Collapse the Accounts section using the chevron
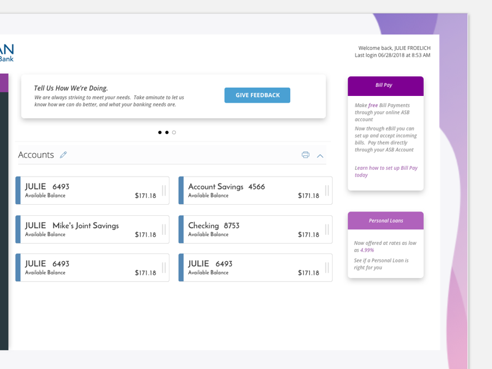The image size is (492, 369). 320,156
